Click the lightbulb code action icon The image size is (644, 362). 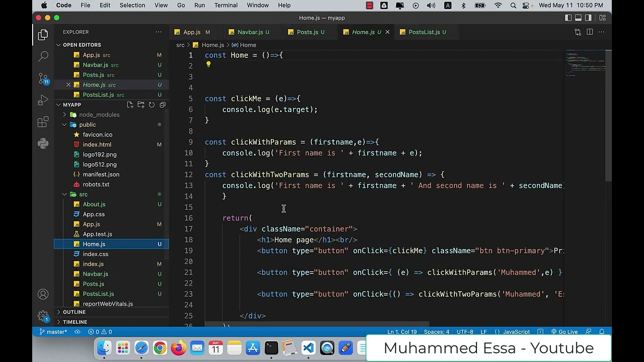208,65
